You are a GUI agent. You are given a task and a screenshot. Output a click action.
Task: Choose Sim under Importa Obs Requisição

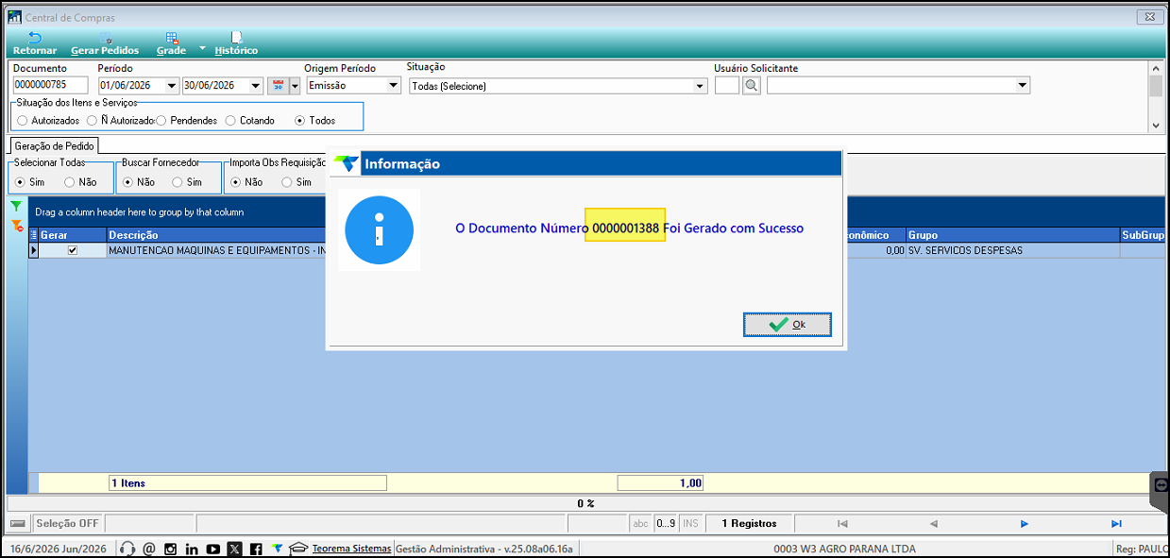(x=287, y=182)
